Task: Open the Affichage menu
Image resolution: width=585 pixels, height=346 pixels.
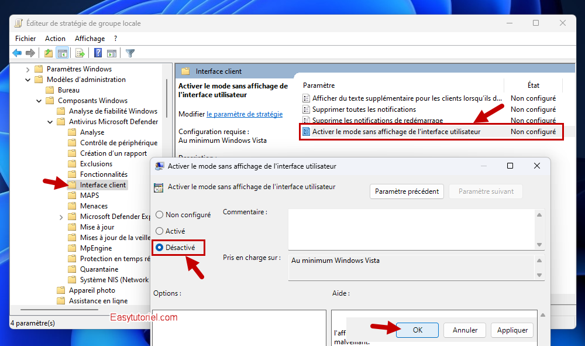Action: [90, 39]
